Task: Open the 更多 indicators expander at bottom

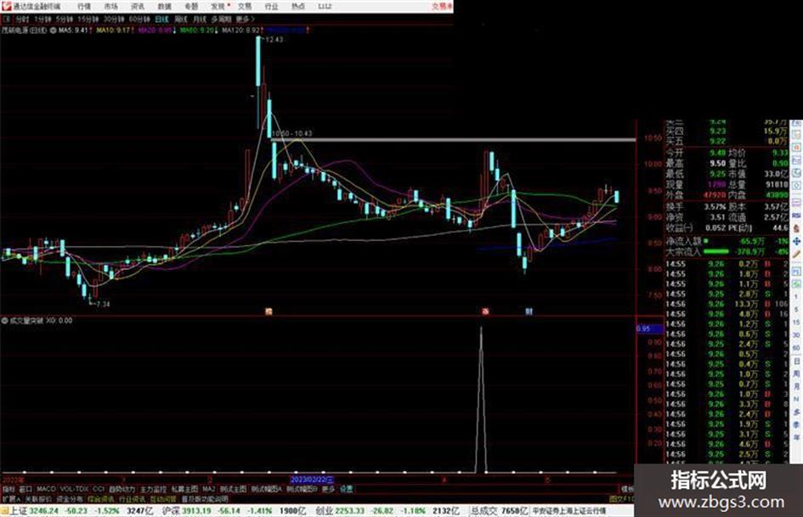Action: (328, 489)
